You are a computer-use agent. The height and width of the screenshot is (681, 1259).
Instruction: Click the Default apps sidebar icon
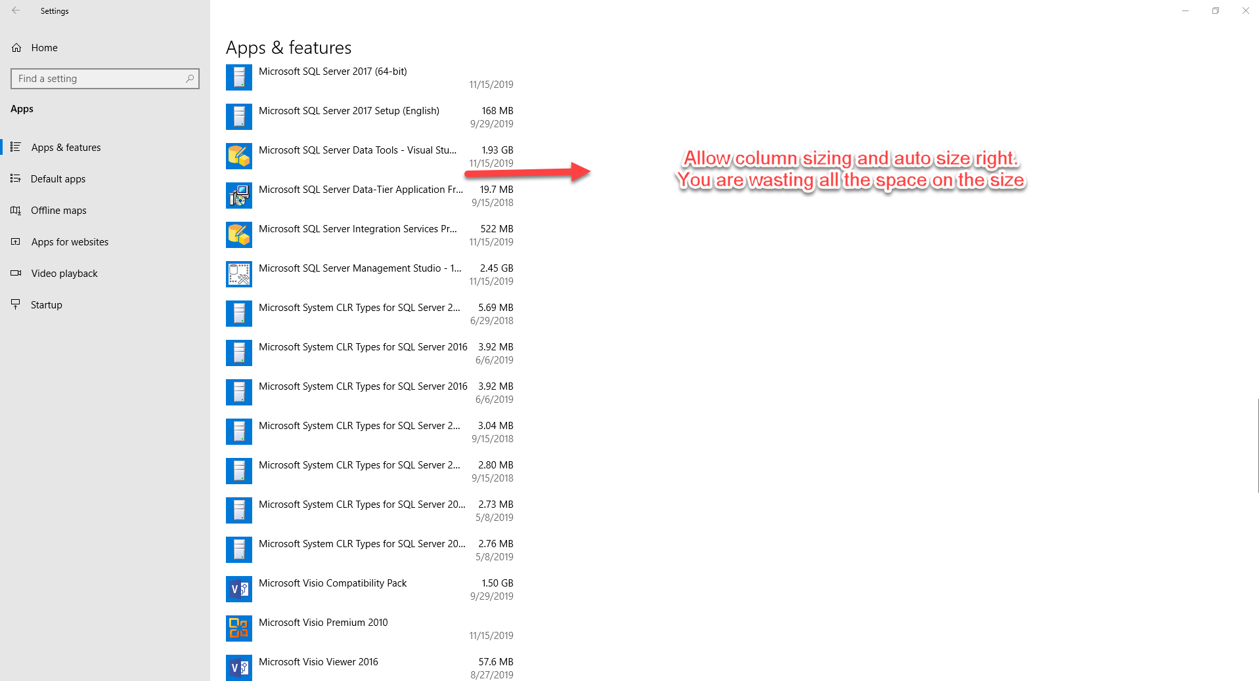[x=16, y=178]
